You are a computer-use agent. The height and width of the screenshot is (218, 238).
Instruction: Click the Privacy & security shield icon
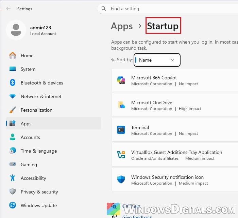coord(13,191)
